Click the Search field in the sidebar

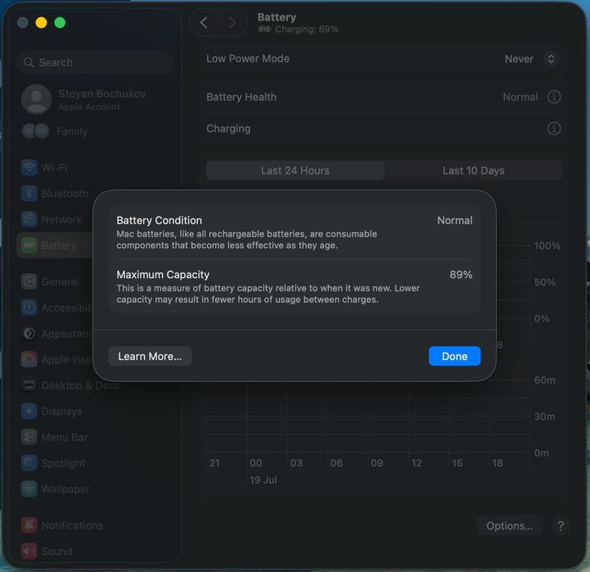(x=95, y=62)
